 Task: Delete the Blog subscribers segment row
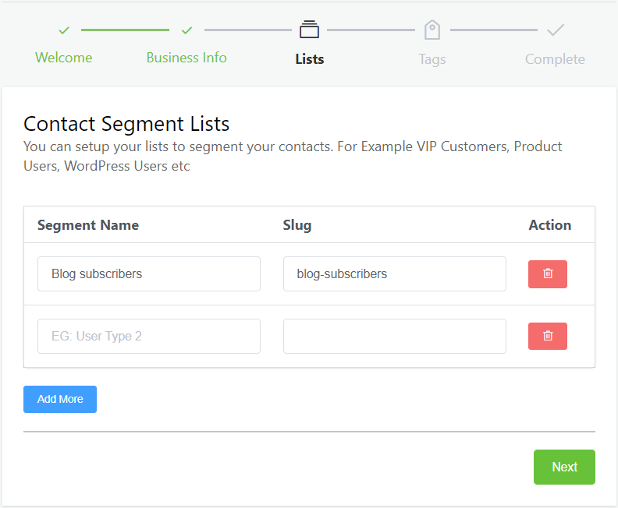point(548,274)
